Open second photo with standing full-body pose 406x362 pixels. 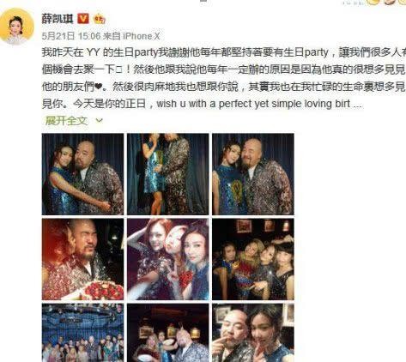point(168,174)
